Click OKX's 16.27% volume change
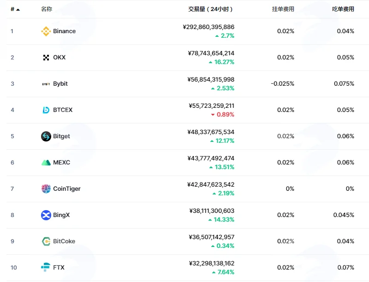 click(x=221, y=62)
